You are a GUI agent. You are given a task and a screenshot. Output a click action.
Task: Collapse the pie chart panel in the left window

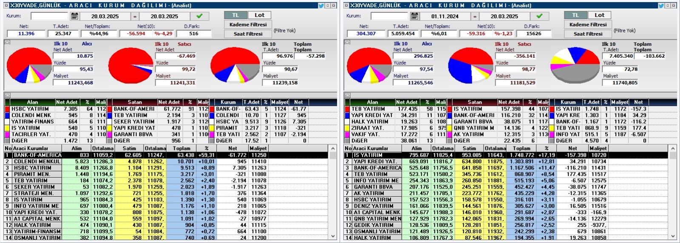[x=7, y=42]
